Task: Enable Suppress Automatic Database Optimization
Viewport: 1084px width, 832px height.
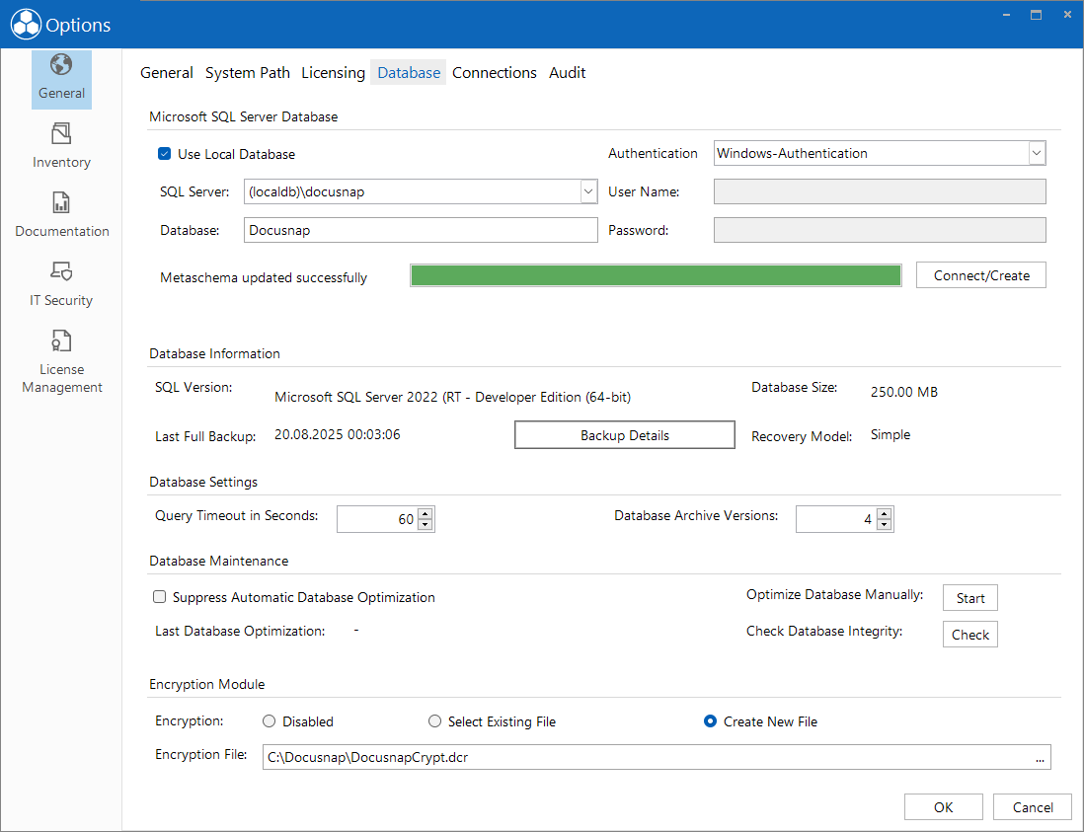Action: [160, 596]
